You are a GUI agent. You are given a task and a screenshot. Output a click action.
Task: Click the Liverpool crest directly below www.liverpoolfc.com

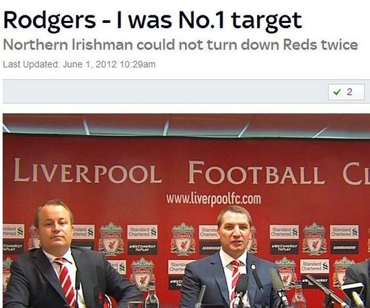click(x=184, y=239)
